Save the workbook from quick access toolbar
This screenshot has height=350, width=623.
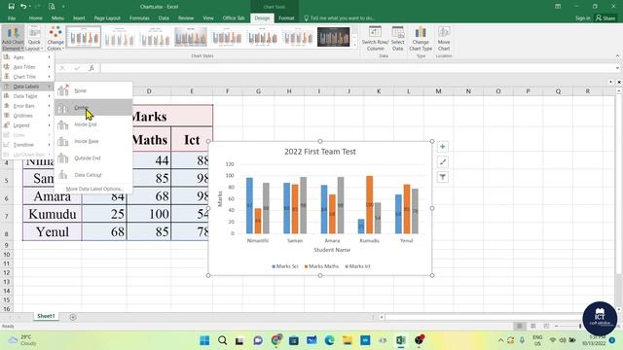click(11, 7)
